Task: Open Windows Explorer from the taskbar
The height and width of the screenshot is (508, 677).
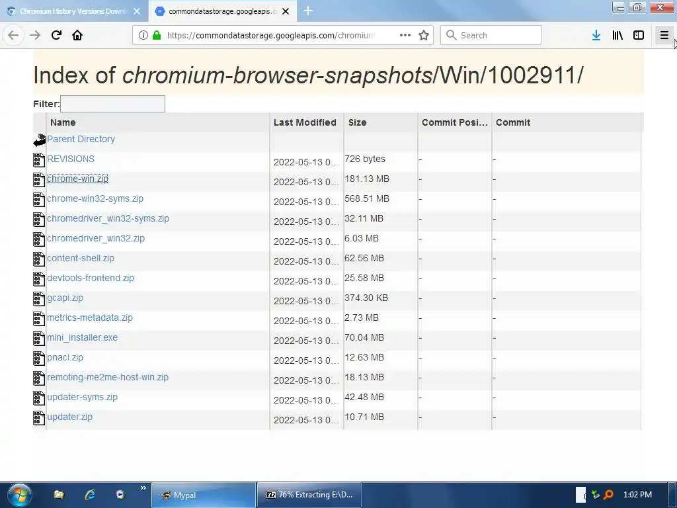Action: click(59, 495)
